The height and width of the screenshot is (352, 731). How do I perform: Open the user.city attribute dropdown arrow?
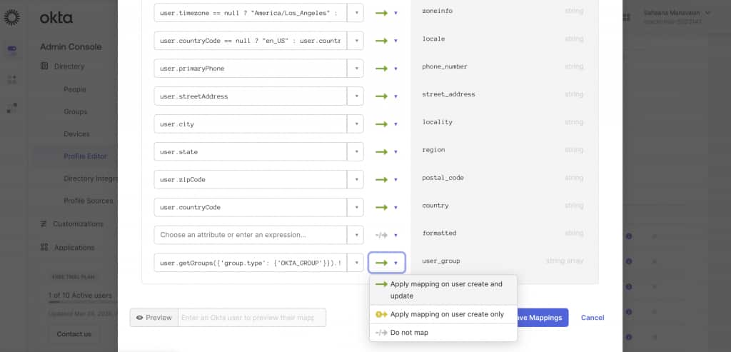(355, 124)
